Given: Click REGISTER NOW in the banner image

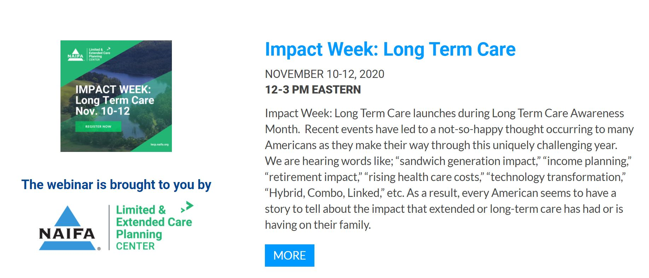Looking at the screenshot, I should click(98, 126).
